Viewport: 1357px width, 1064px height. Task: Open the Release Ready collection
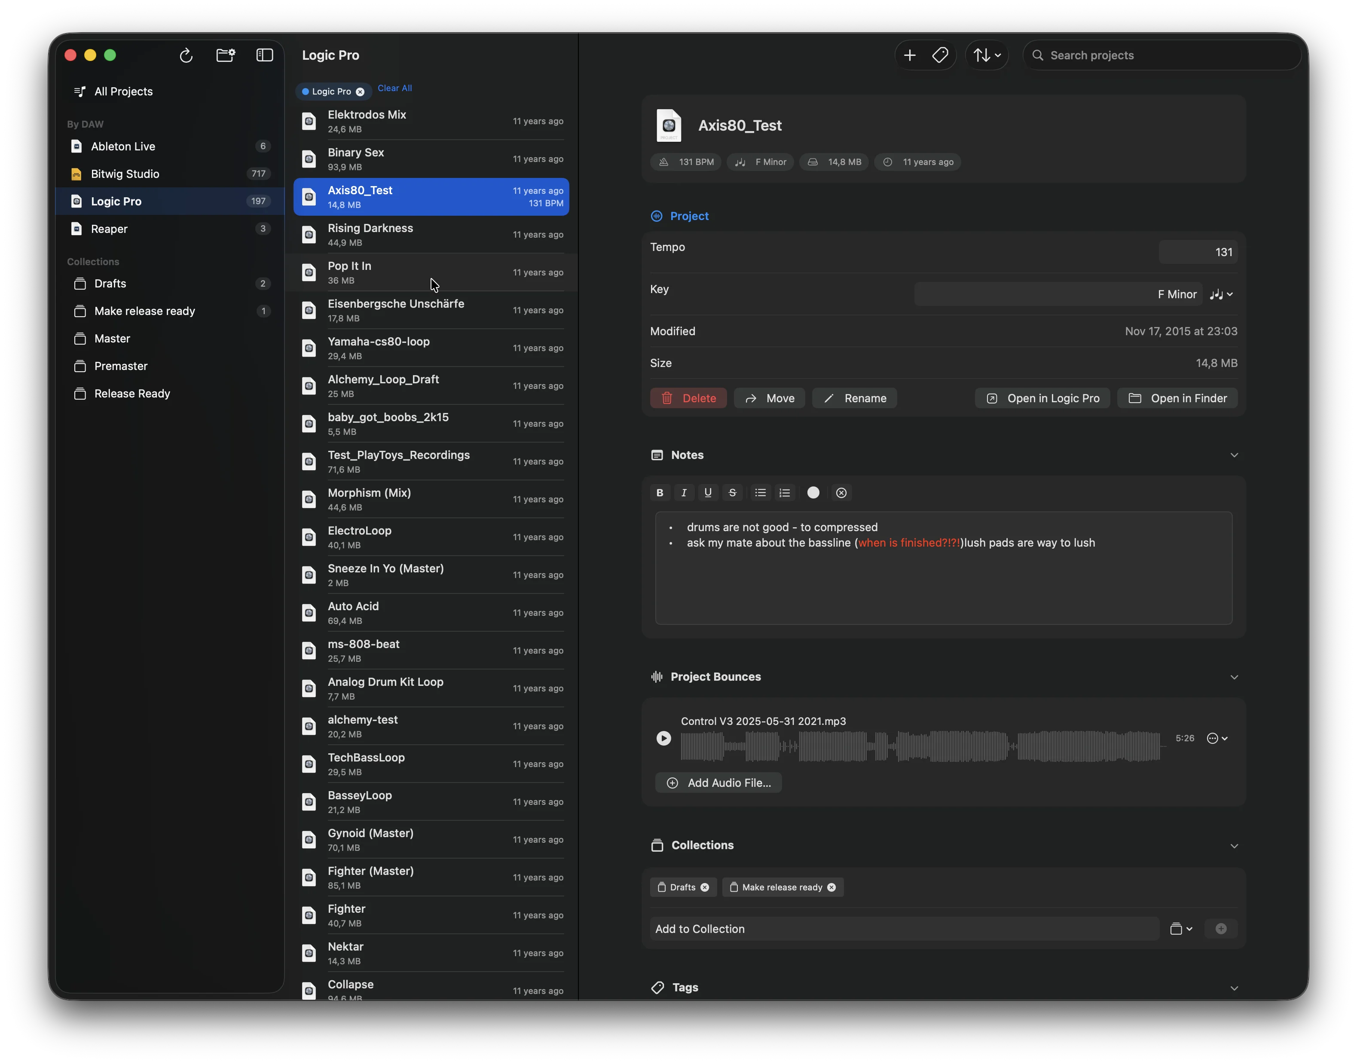click(x=169, y=393)
